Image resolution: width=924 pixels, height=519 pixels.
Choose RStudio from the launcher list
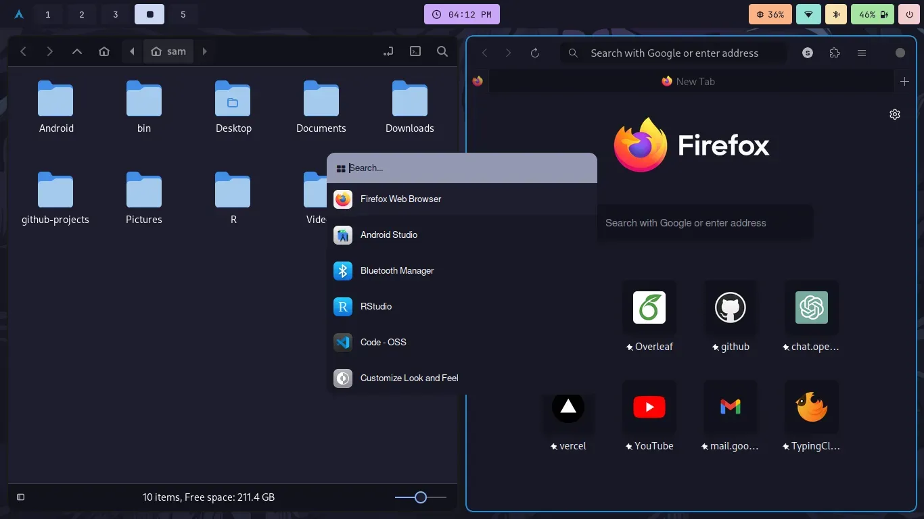462,306
